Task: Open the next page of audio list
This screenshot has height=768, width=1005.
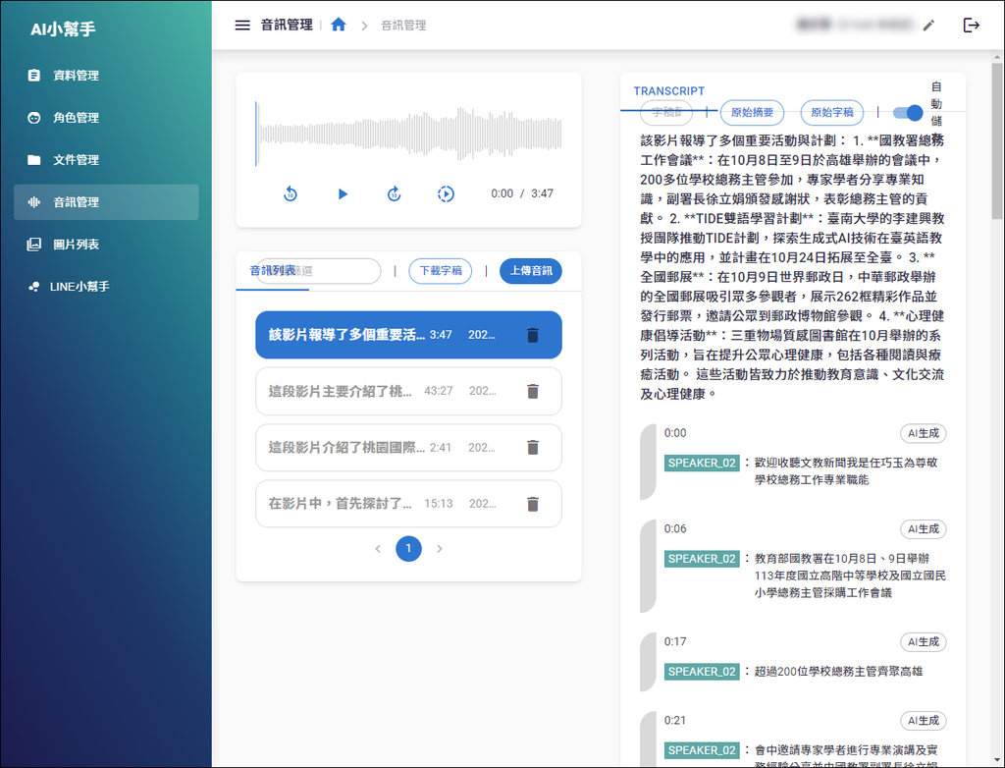Action: pyautogui.click(x=439, y=549)
